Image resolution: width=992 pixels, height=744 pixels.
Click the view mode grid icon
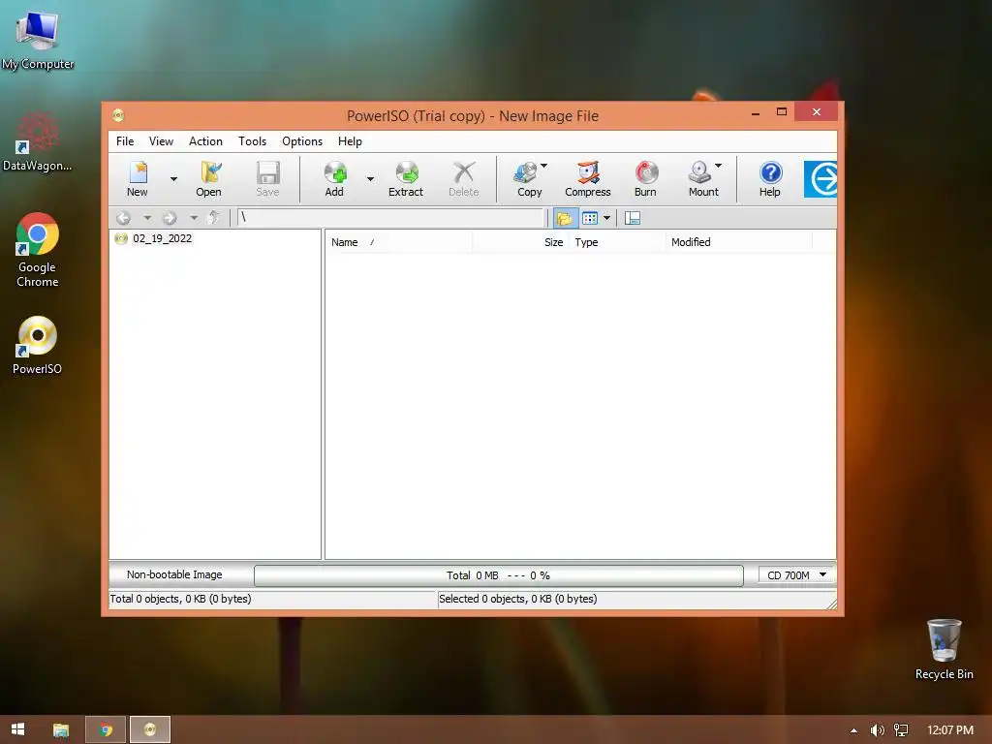[590, 218]
